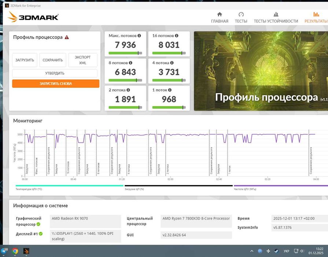Click the score bar under 7 936

tap(125, 53)
